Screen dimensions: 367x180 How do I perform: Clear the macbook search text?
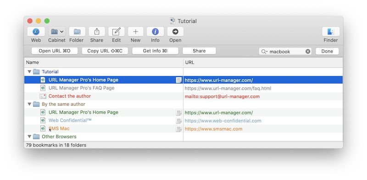tap(308, 51)
